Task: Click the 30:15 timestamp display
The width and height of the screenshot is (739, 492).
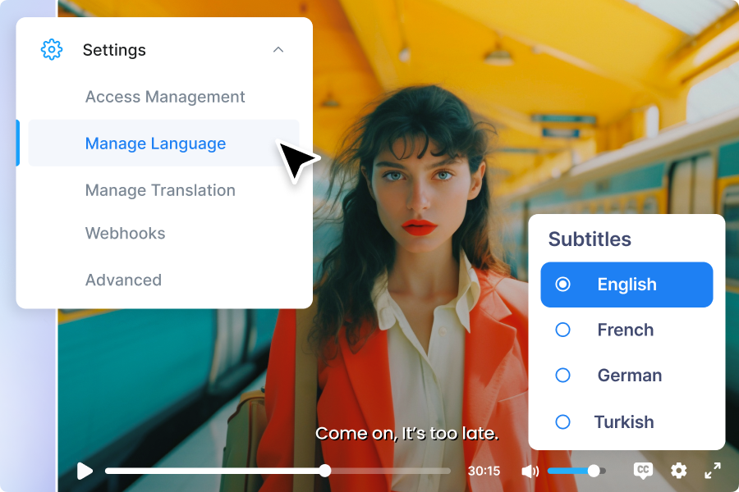Action: coord(484,471)
